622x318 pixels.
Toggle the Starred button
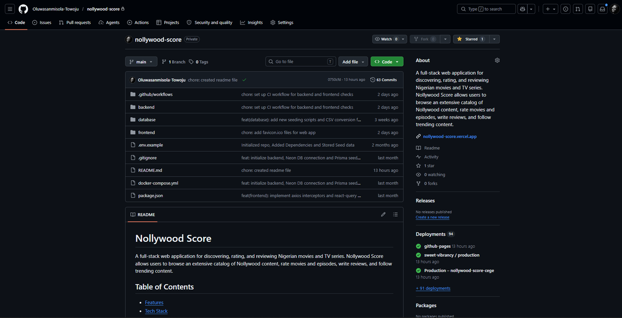471,39
